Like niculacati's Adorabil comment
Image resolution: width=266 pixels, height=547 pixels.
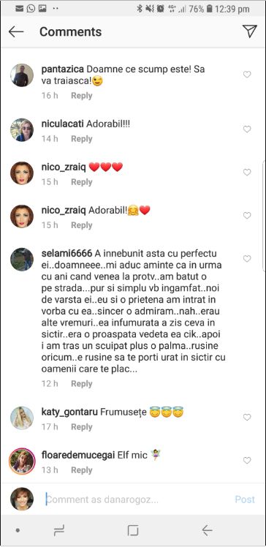click(247, 129)
